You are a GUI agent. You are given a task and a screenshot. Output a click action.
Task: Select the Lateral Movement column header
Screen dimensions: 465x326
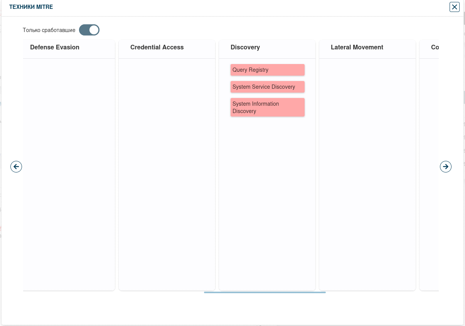pos(357,47)
